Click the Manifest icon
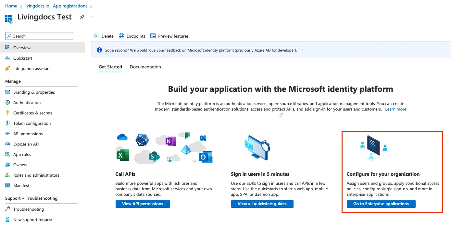 (x=7, y=185)
